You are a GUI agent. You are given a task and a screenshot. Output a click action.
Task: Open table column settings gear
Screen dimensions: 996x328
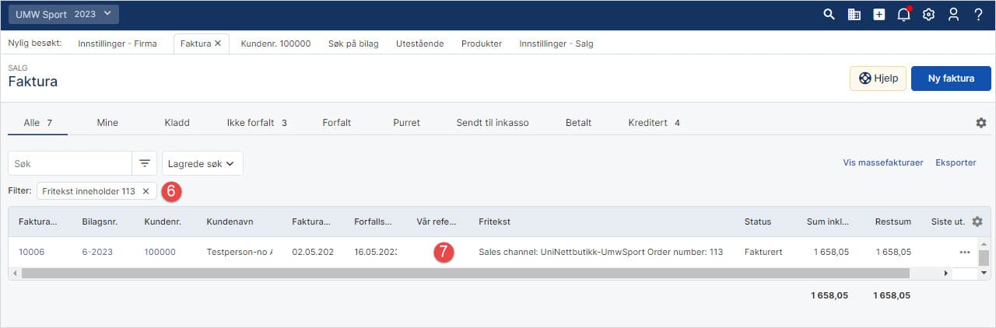point(977,222)
